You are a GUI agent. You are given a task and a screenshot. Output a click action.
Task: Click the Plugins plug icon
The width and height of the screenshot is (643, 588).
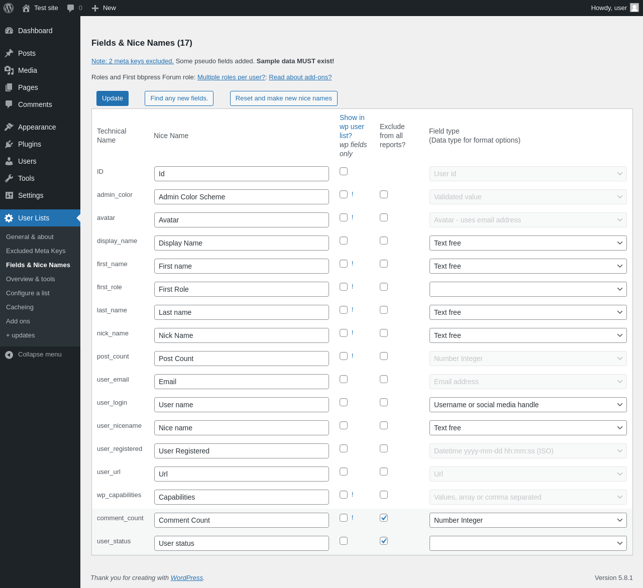9,144
